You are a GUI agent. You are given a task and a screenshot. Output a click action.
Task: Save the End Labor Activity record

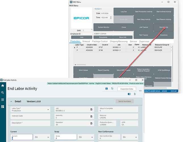pos(107,89)
